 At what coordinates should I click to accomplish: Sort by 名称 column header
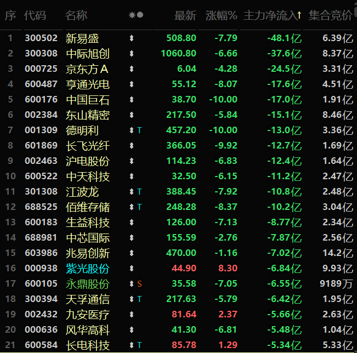(x=76, y=15)
